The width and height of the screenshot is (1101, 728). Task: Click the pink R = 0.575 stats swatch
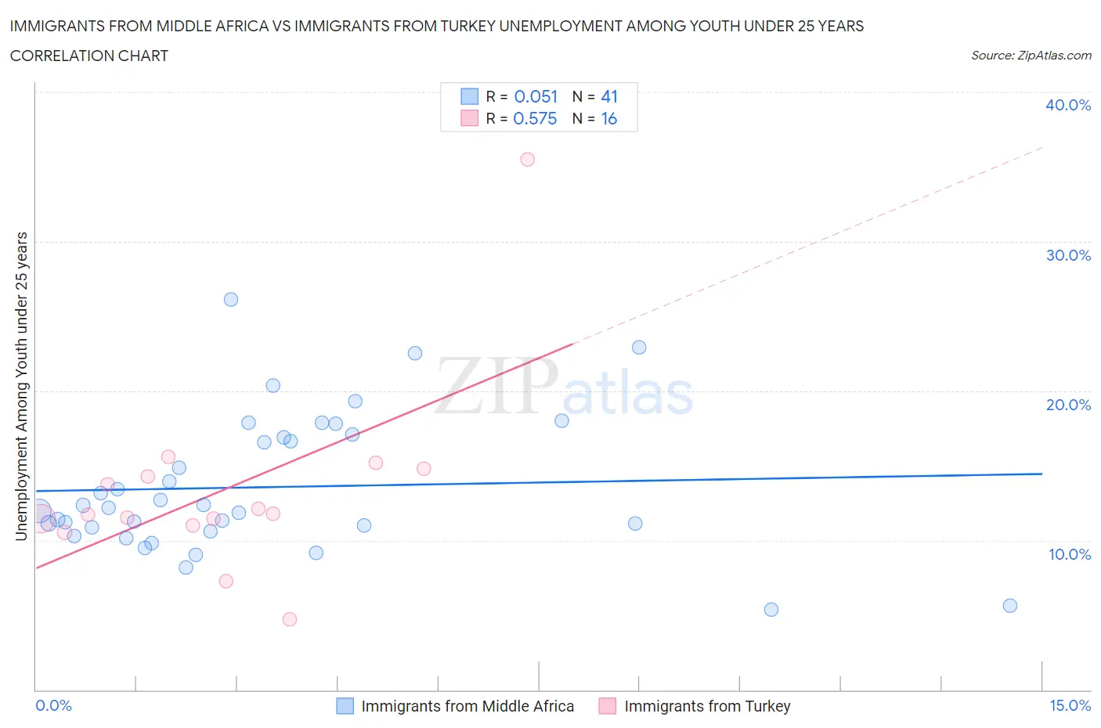point(469,118)
